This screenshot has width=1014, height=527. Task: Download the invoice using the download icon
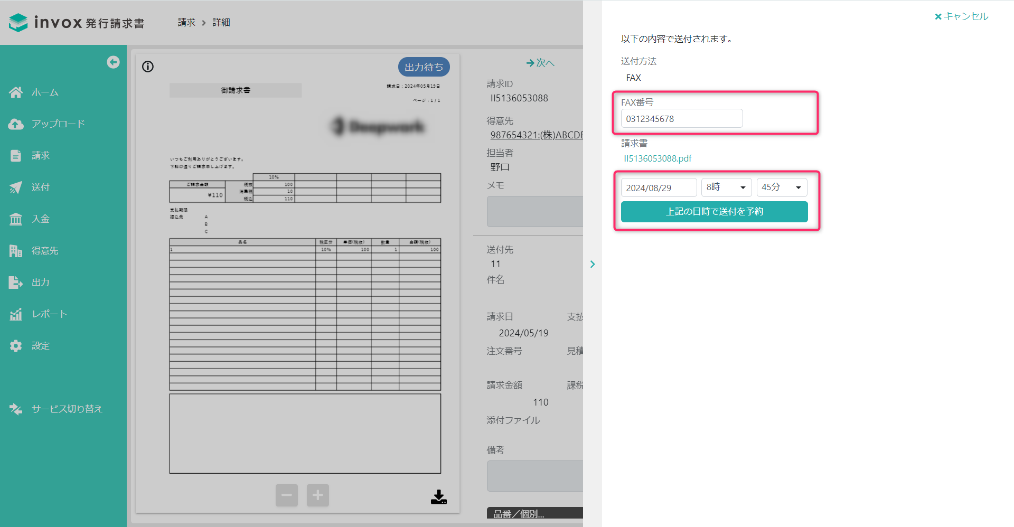[438, 497]
